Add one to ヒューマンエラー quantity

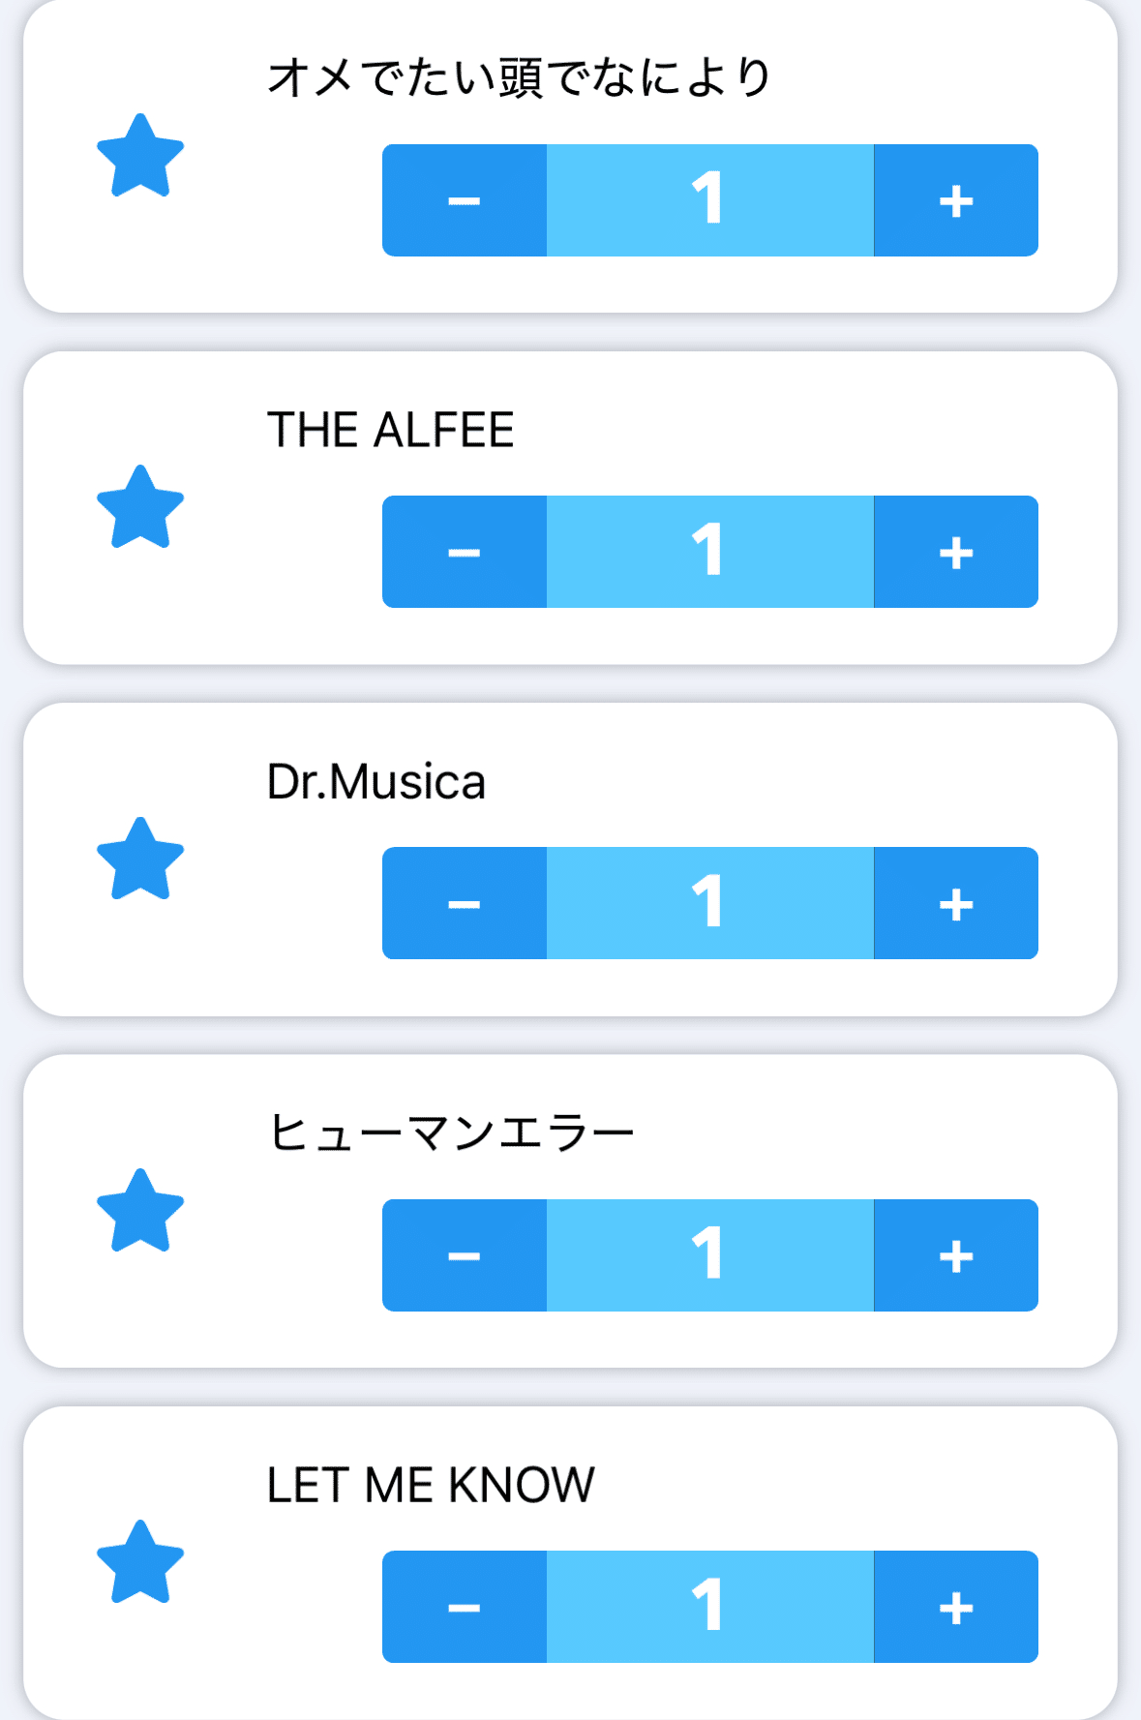pos(955,1255)
